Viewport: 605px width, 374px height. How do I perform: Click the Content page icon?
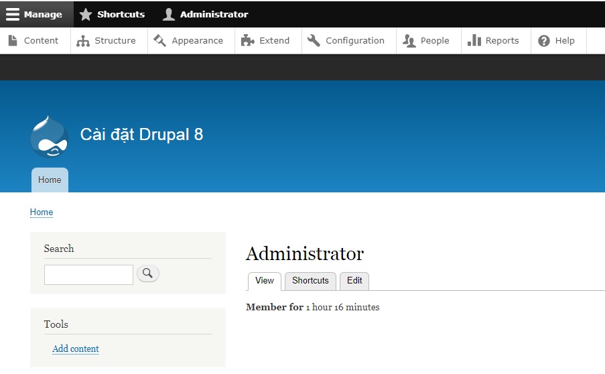pyautogui.click(x=13, y=40)
